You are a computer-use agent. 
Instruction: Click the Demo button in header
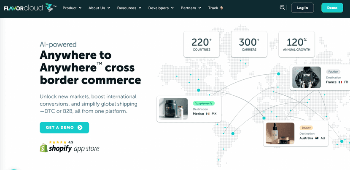(332, 8)
